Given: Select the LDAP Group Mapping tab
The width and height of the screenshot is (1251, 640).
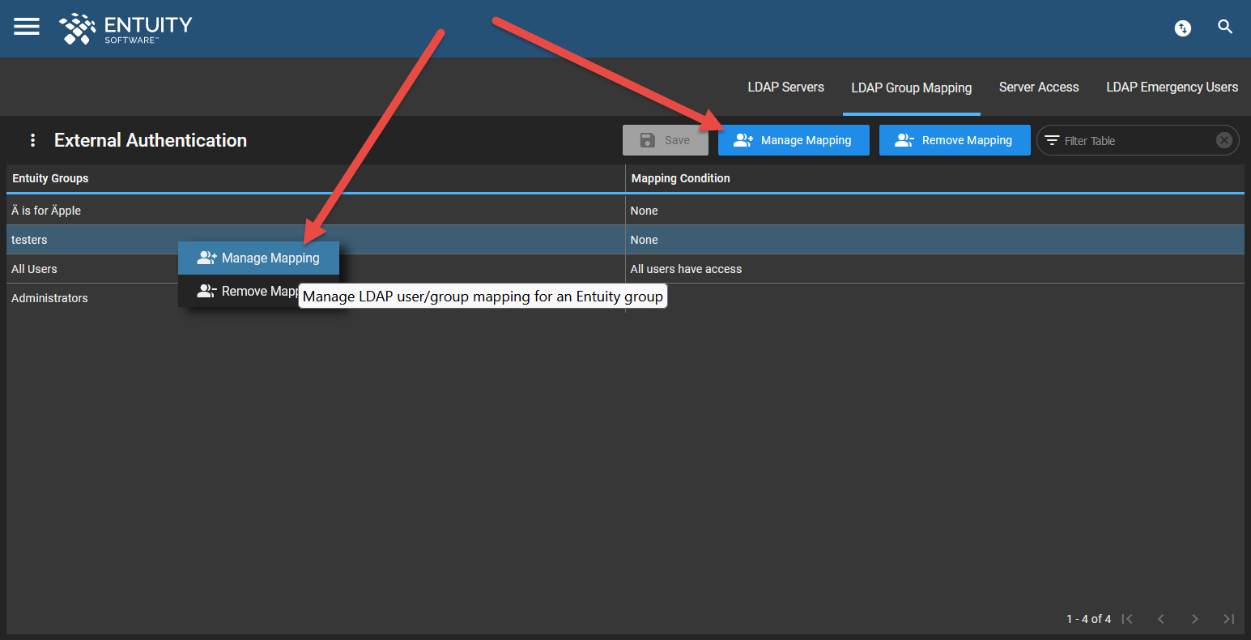Looking at the screenshot, I should tap(911, 87).
